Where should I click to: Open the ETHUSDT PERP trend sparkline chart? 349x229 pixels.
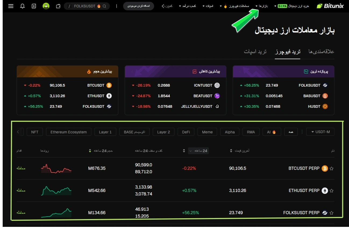(x=56, y=191)
